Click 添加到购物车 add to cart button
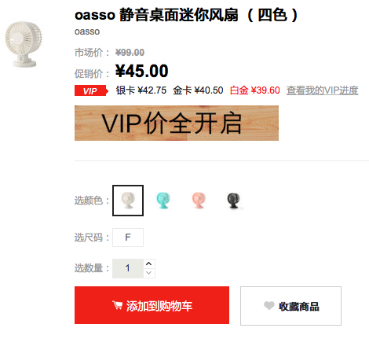The height and width of the screenshot is (339, 369). pyautogui.click(x=152, y=305)
